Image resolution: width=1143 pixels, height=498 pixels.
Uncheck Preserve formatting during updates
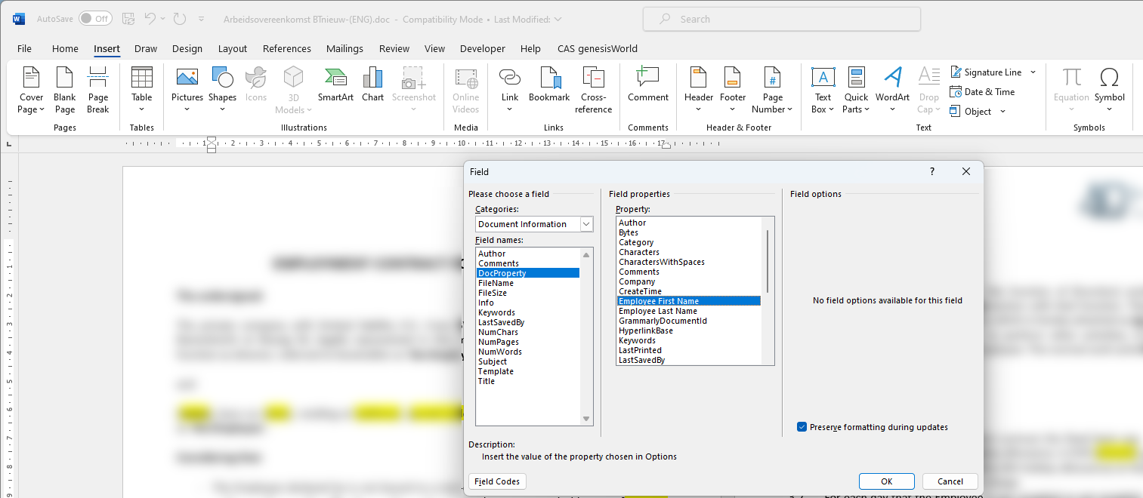tap(802, 427)
